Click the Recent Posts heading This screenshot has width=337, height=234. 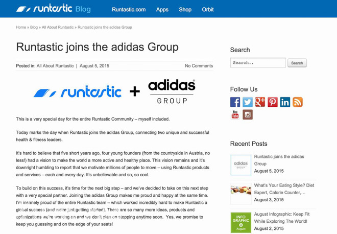click(x=249, y=144)
